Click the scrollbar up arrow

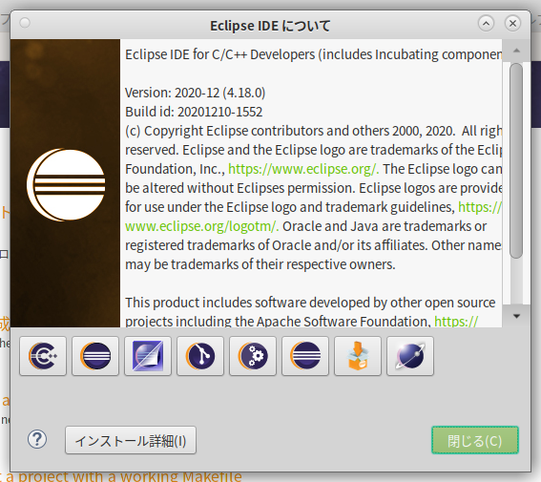516,51
